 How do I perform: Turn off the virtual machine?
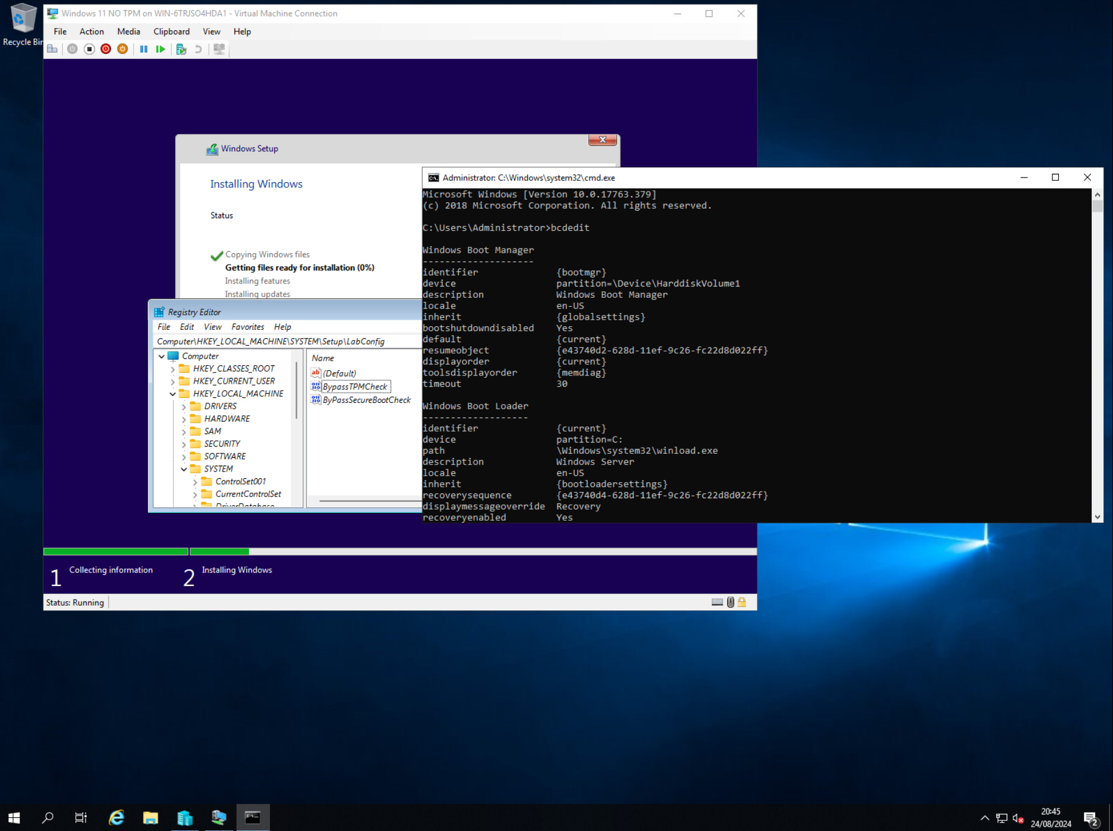(89, 49)
